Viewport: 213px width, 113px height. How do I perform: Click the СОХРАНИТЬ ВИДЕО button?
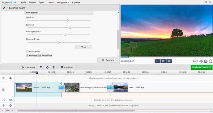(202, 67)
